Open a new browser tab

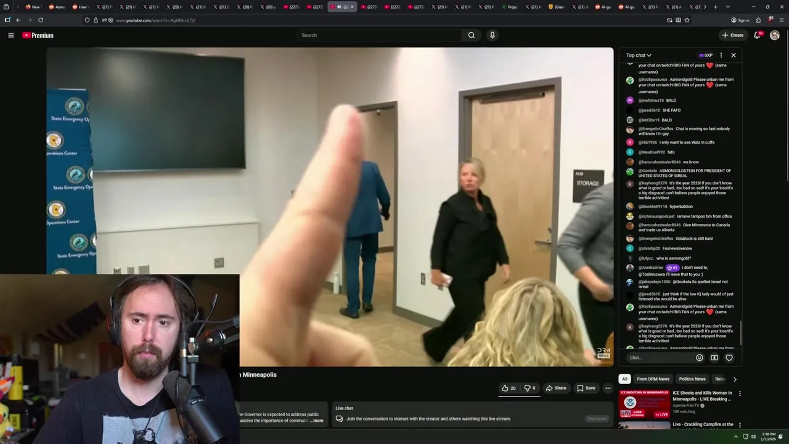715,7
